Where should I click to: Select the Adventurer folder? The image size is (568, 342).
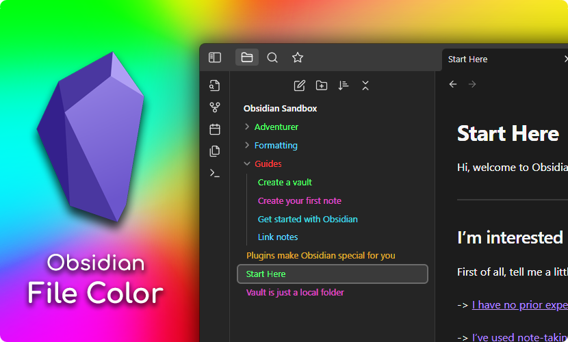pyautogui.click(x=276, y=127)
